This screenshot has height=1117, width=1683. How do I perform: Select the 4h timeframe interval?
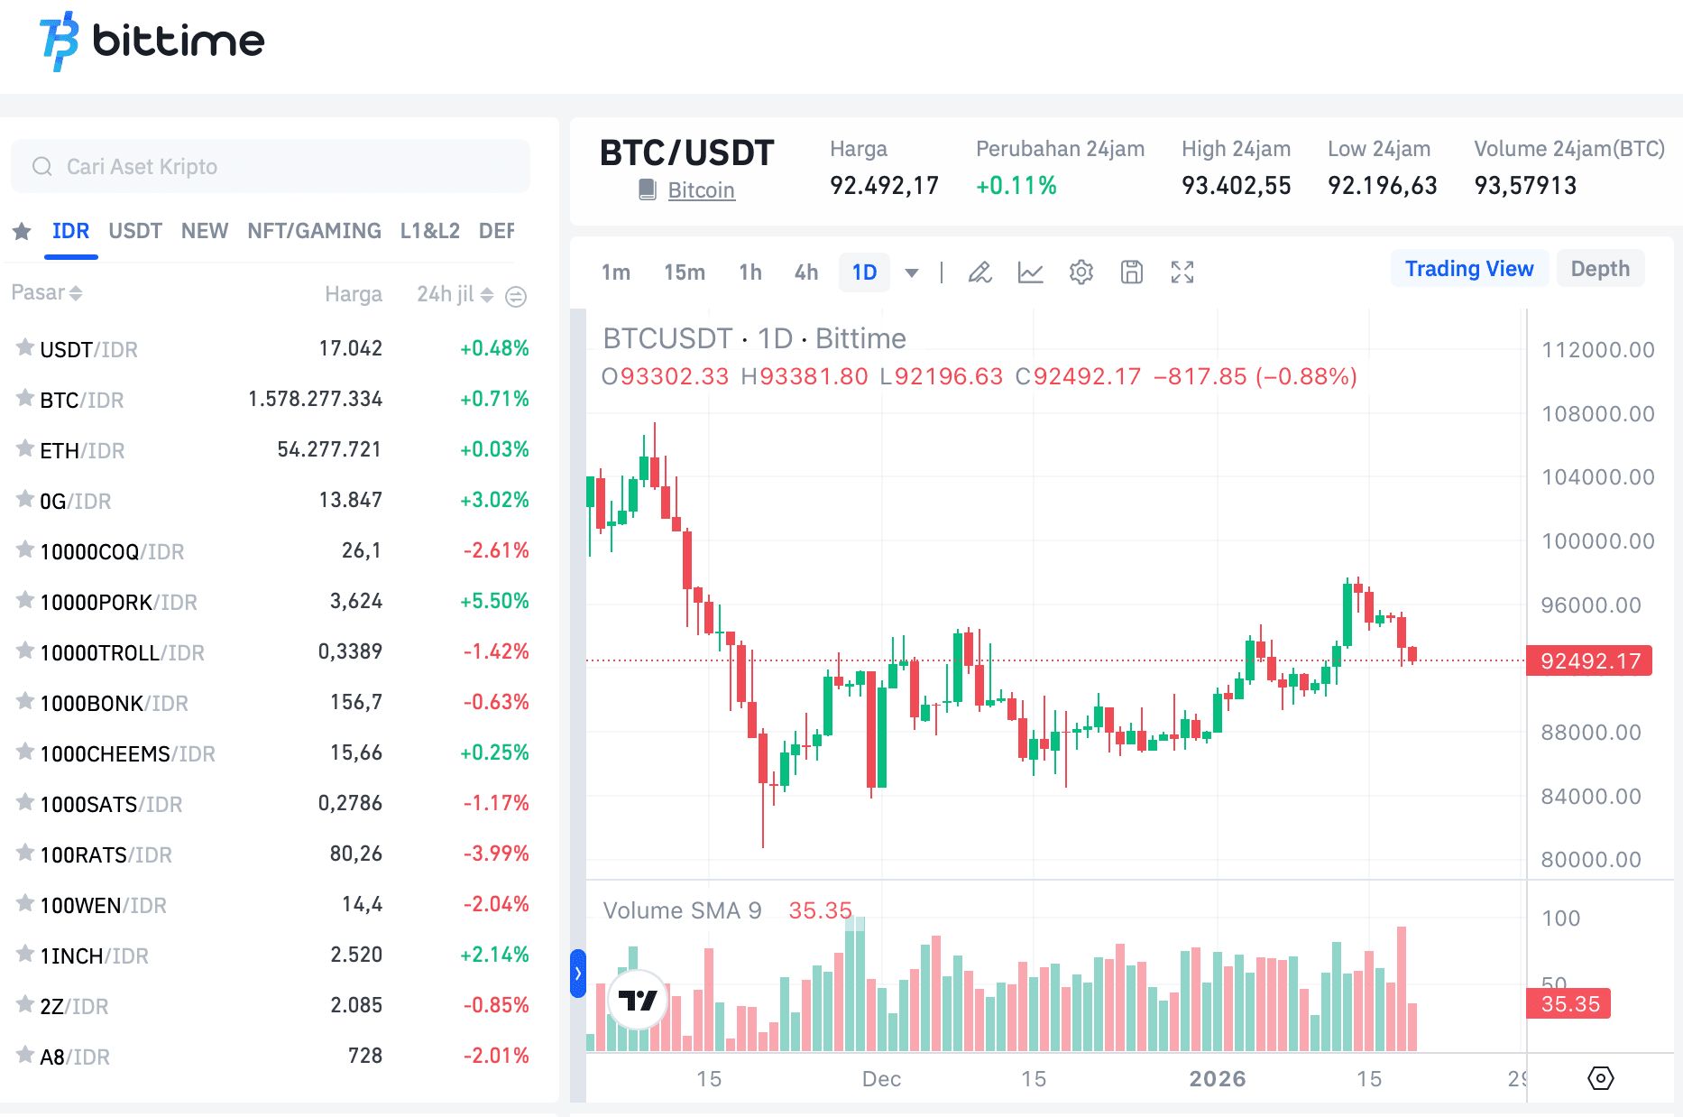pos(805,272)
